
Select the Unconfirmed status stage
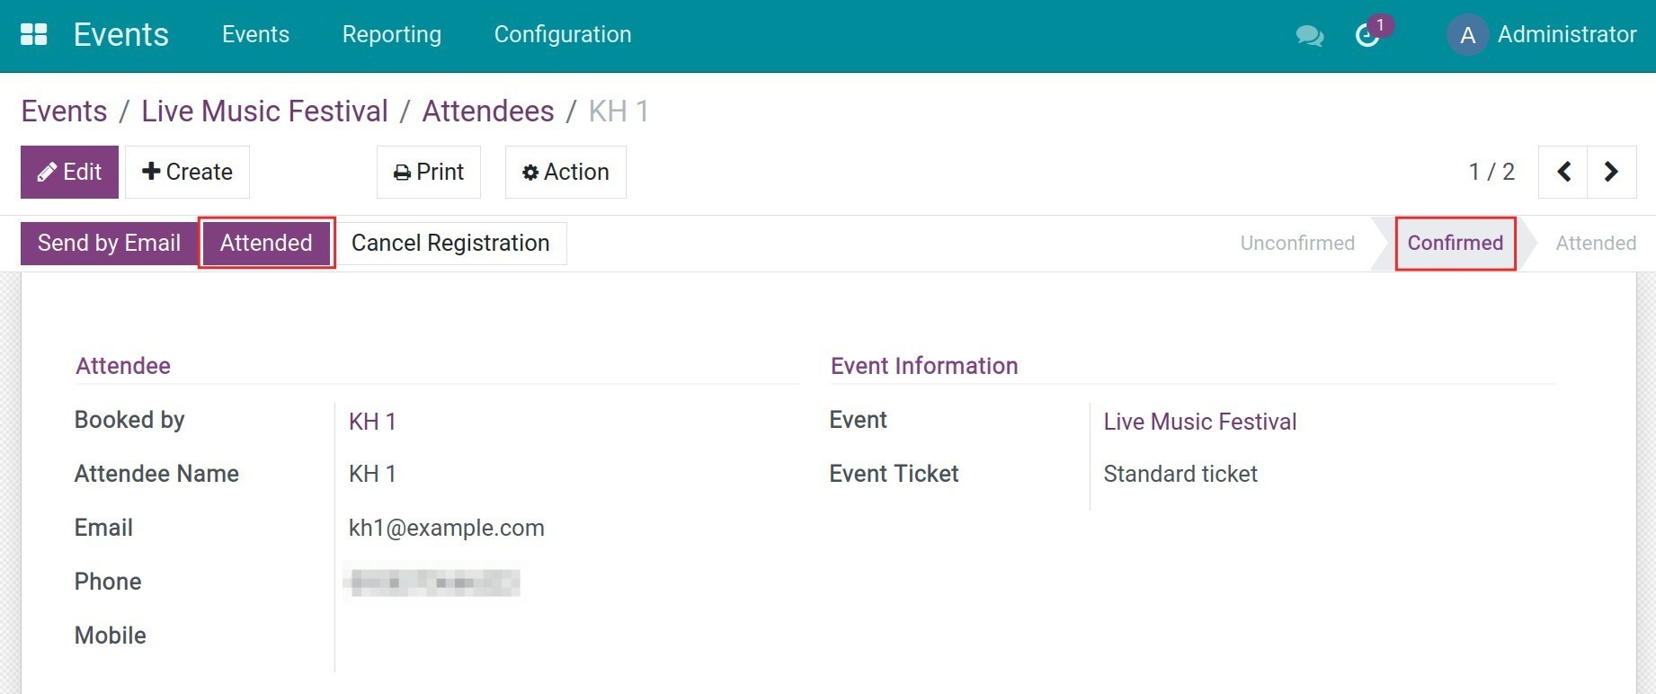pos(1296,243)
